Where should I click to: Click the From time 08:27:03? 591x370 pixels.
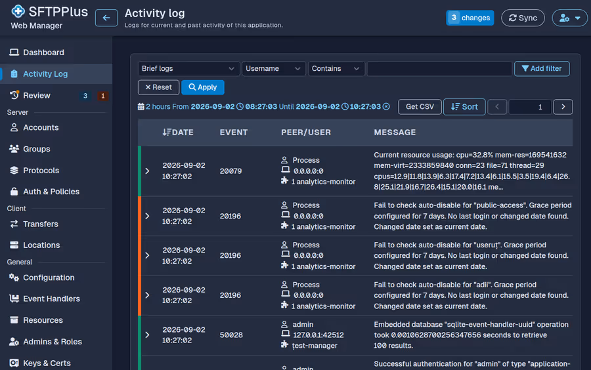click(261, 106)
